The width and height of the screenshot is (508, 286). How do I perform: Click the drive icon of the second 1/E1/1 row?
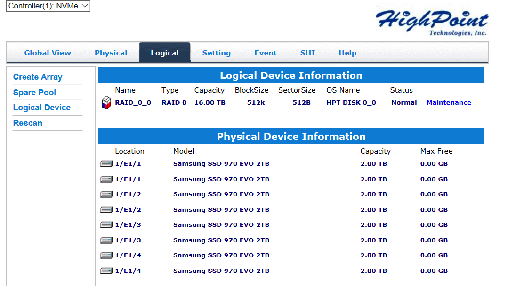pyautogui.click(x=106, y=179)
